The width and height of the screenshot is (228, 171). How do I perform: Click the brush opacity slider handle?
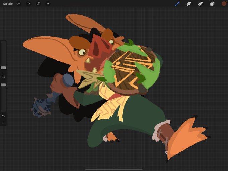point(3,85)
